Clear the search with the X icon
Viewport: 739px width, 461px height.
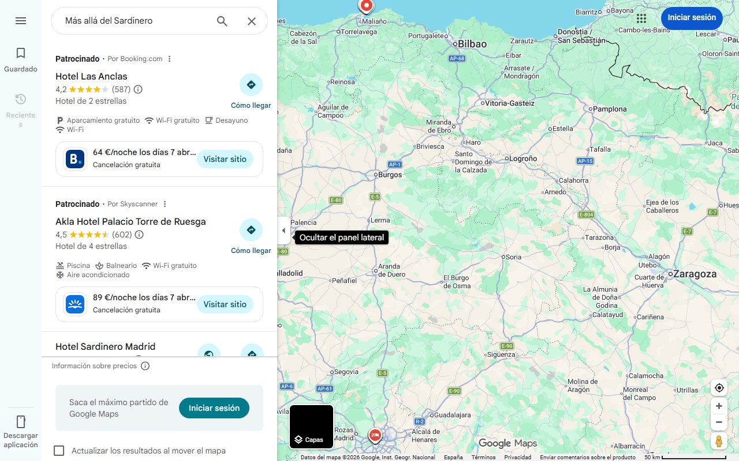coord(252,21)
